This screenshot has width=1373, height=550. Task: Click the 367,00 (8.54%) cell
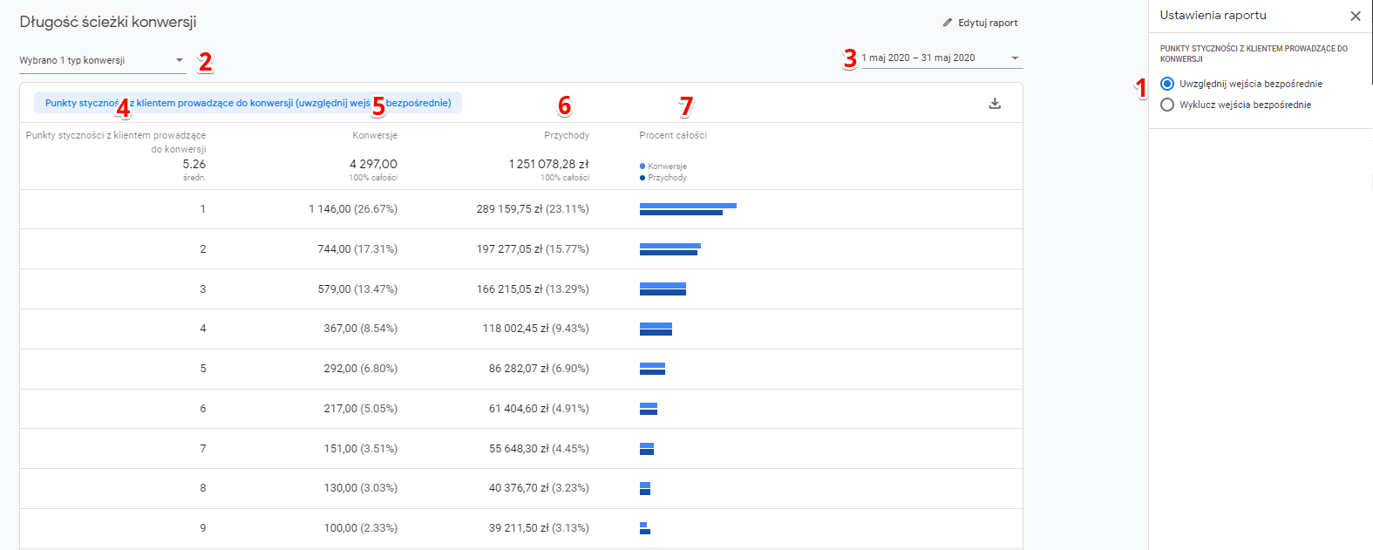pos(361,329)
